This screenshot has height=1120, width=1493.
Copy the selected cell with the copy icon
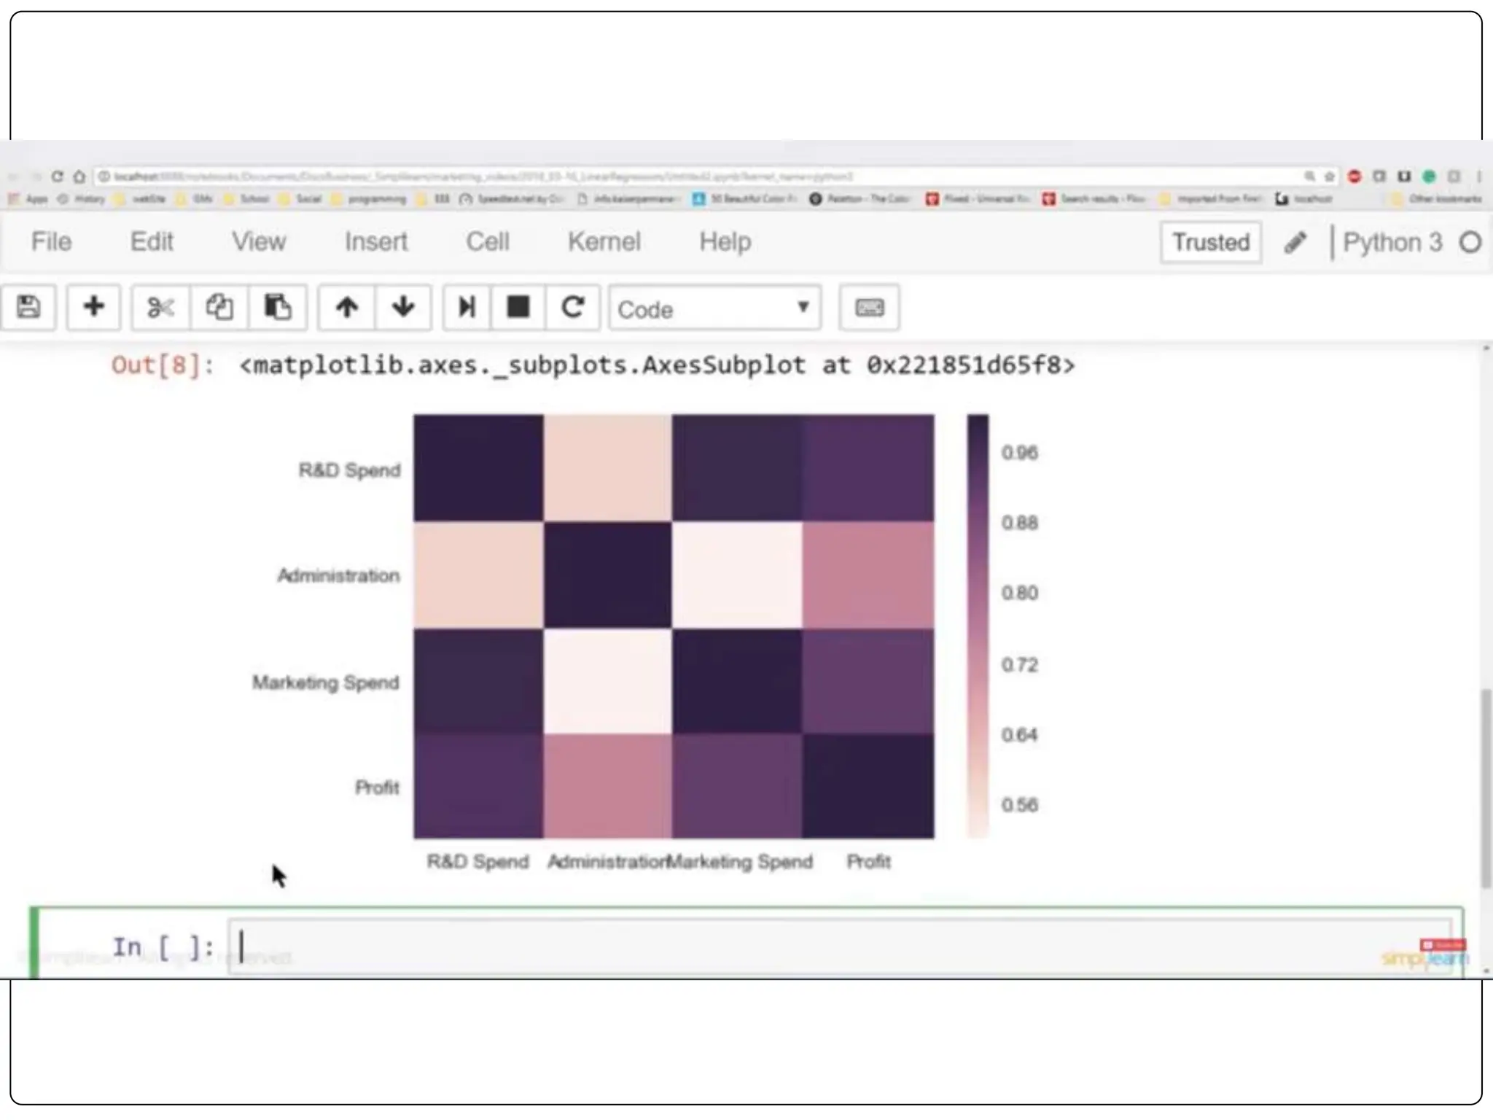(219, 308)
